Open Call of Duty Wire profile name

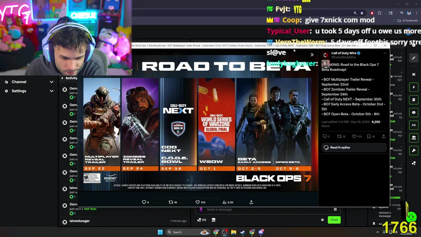click(344, 53)
